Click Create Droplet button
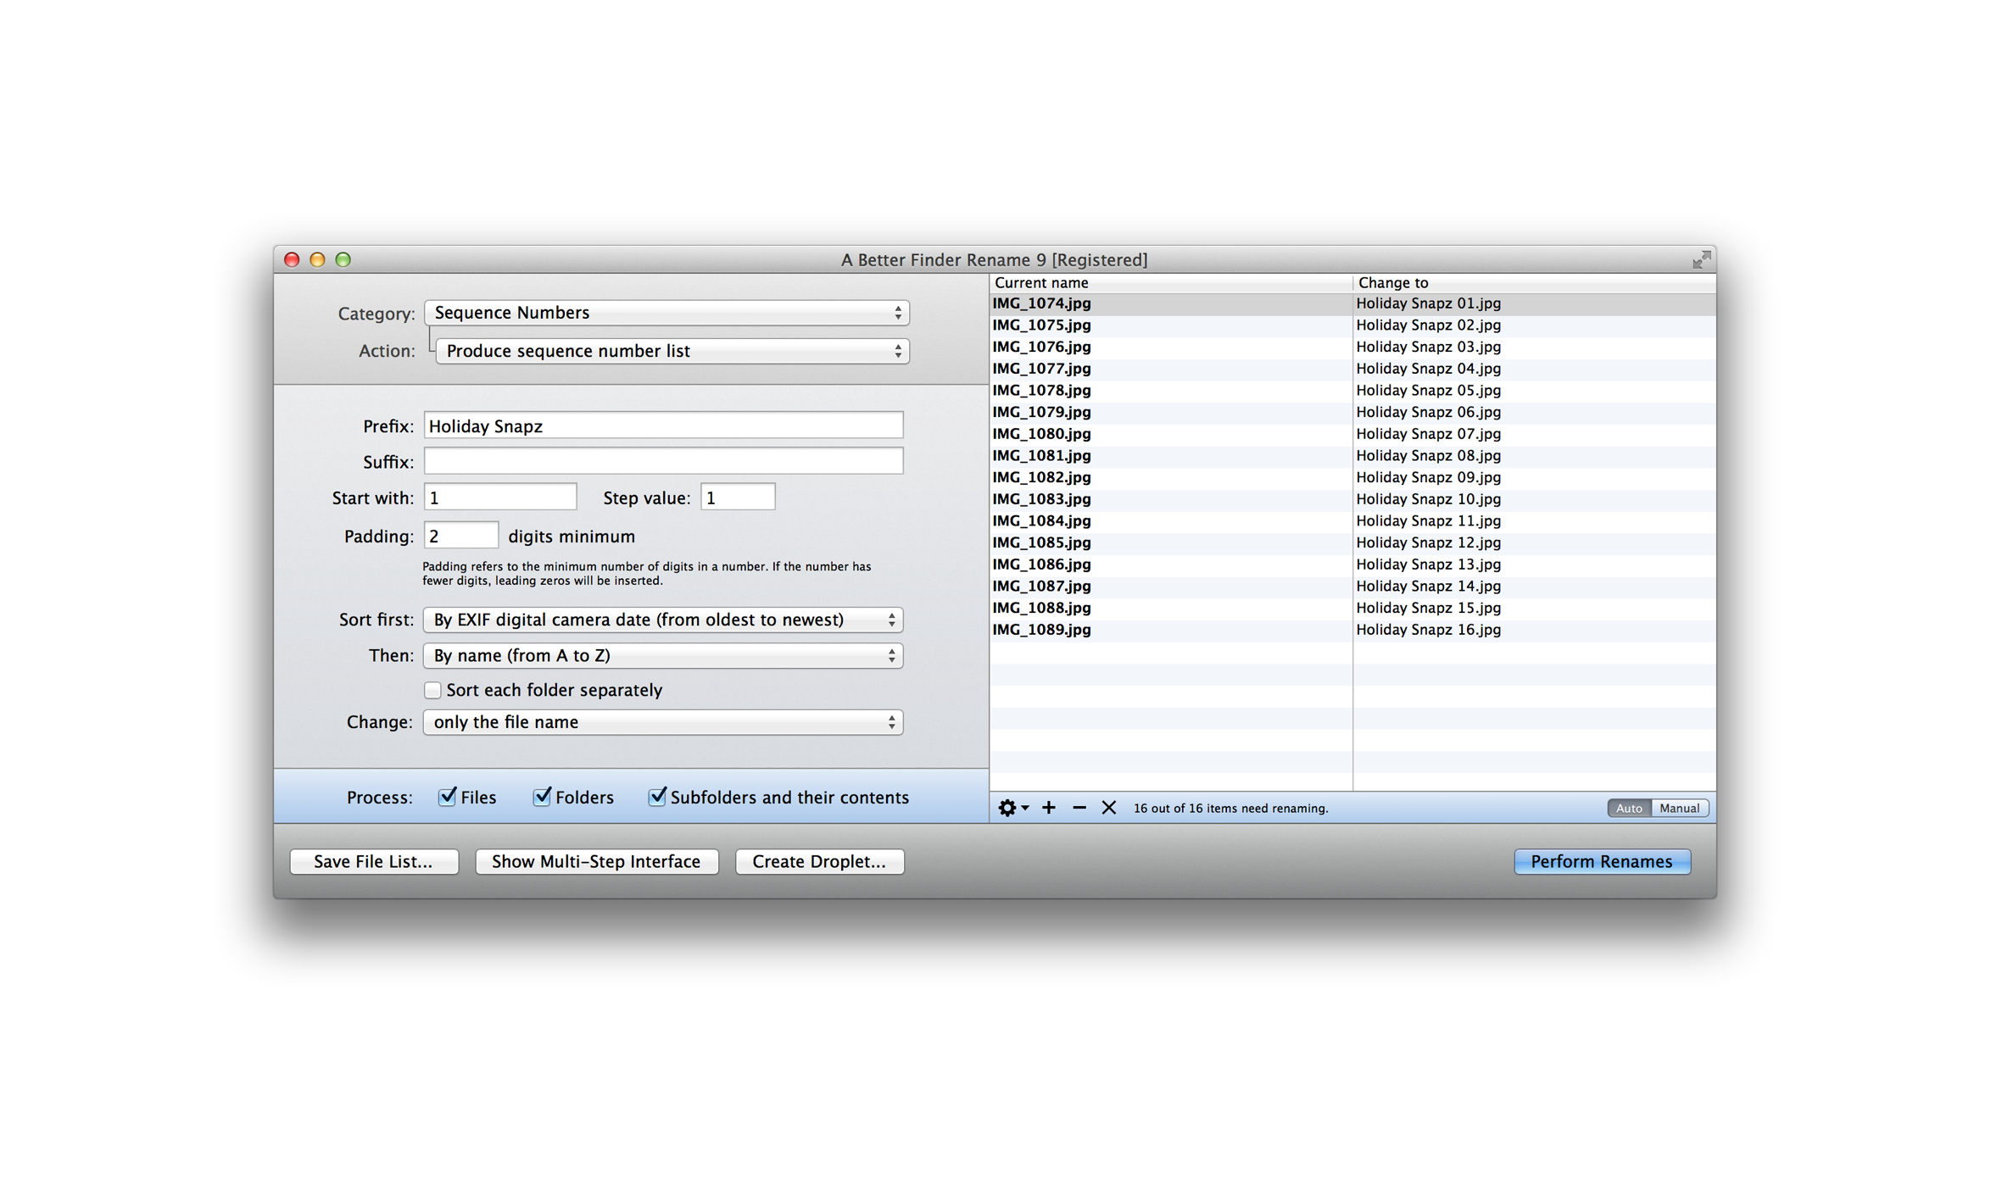 point(819,861)
